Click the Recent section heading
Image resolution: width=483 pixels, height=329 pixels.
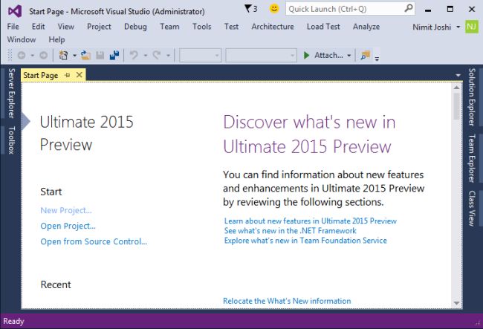click(56, 284)
